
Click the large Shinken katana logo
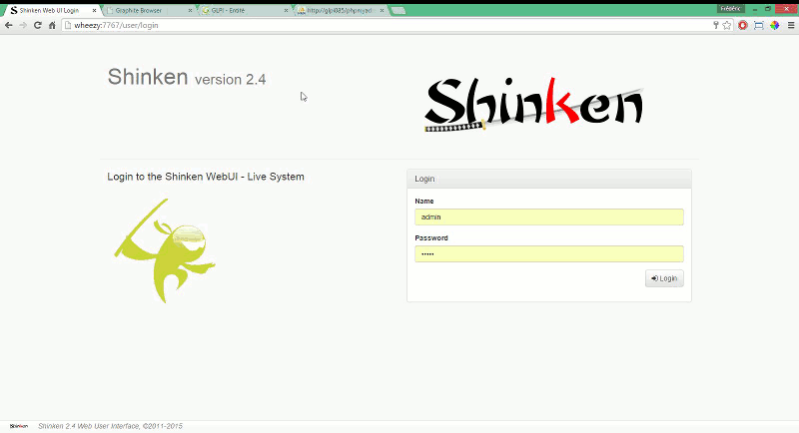(534, 105)
